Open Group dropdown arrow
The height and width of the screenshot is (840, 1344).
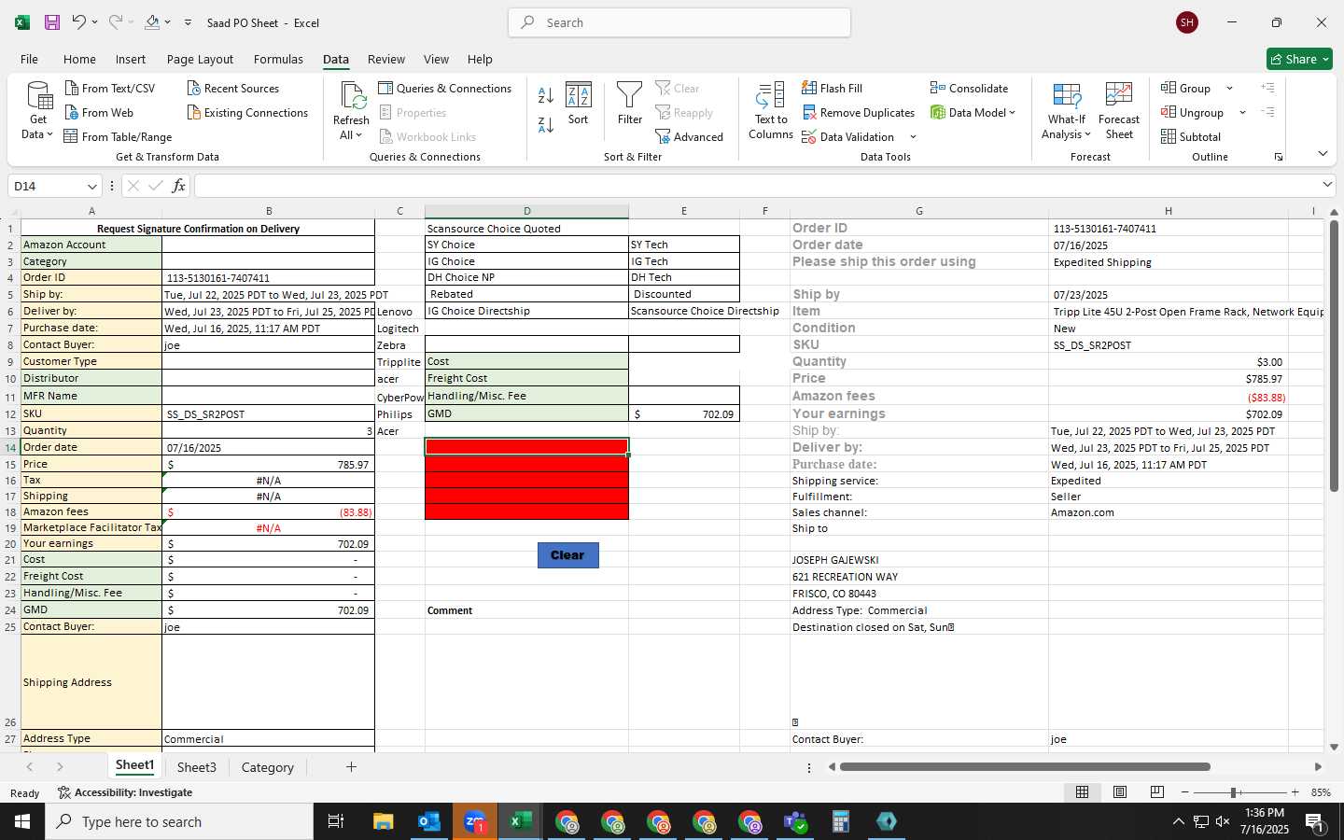click(1229, 88)
